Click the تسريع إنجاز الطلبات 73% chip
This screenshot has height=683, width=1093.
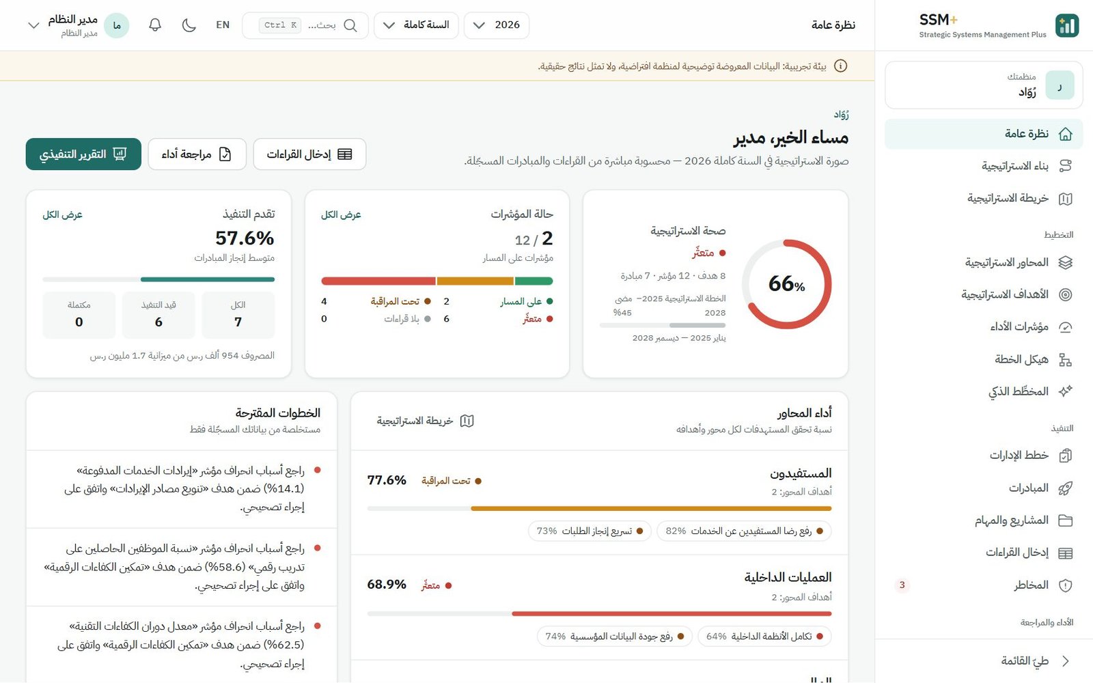[x=590, y=531]
